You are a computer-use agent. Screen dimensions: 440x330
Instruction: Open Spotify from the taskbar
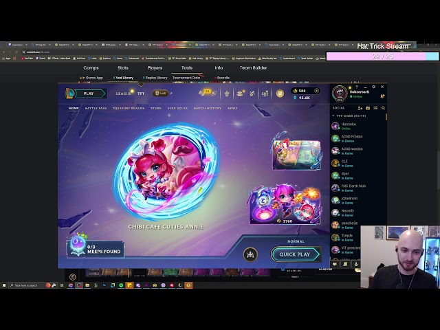point(121,285)
